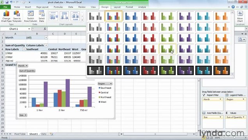
Task: Open Month dropdown in Report Filter area
Action: click(x=220, y=99)
